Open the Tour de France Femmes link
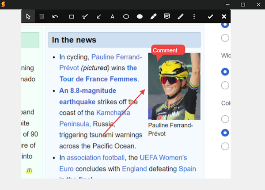Image resolution: width=265 pixels, height=190 pixels. click(x=98, y=79)
